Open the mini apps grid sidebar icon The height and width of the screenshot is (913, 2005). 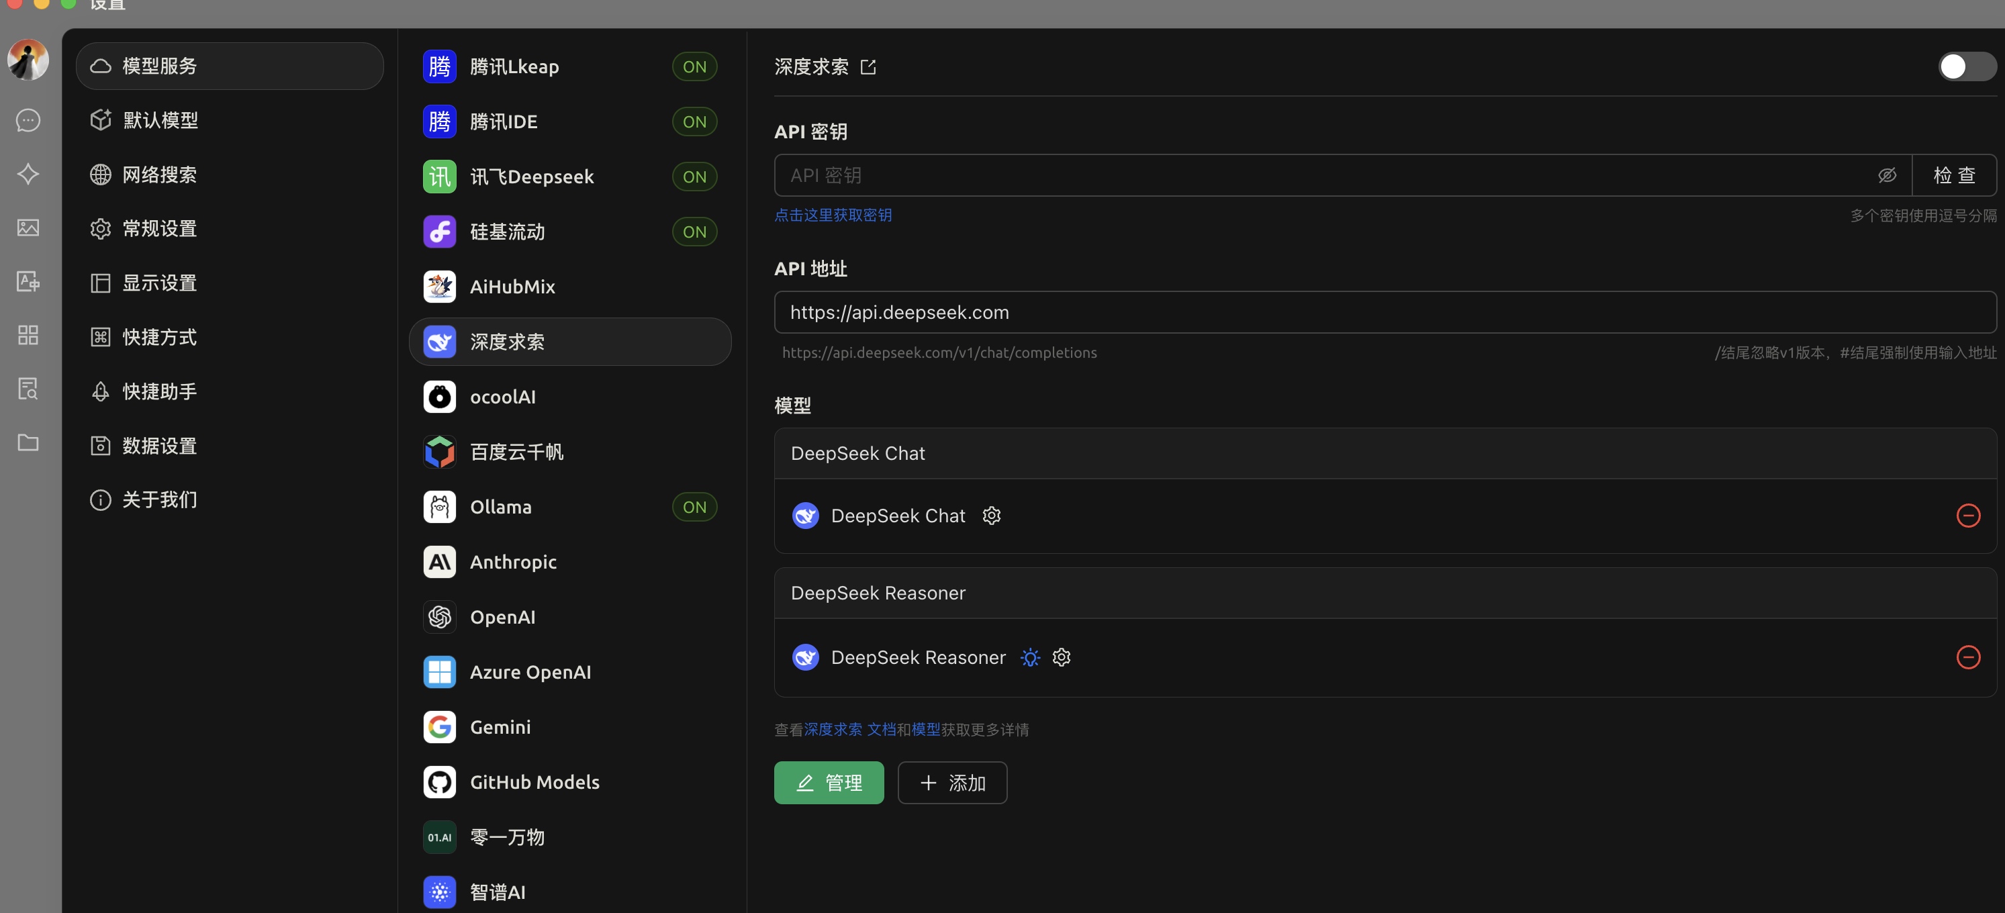[x=28, y=335]
